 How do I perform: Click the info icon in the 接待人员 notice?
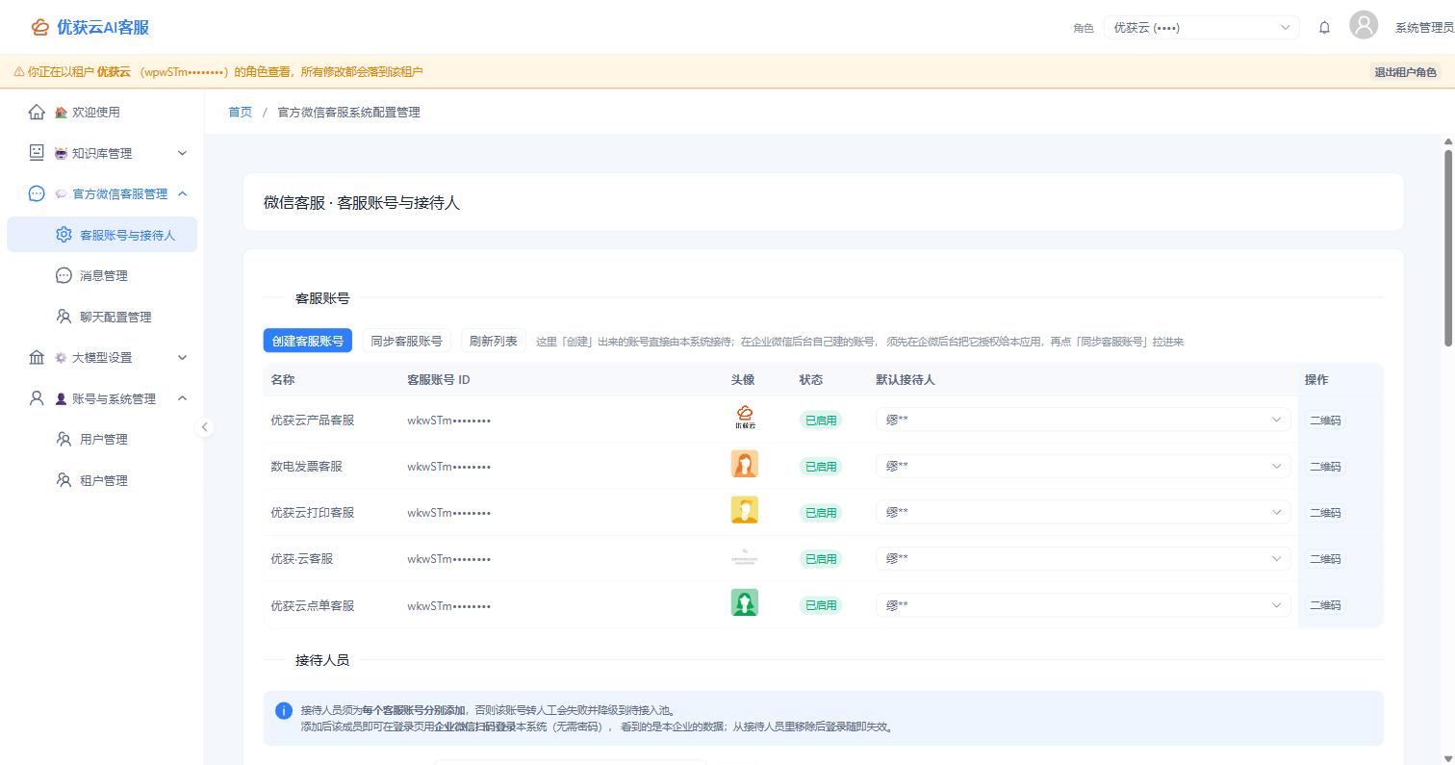[x=284, y=710]
